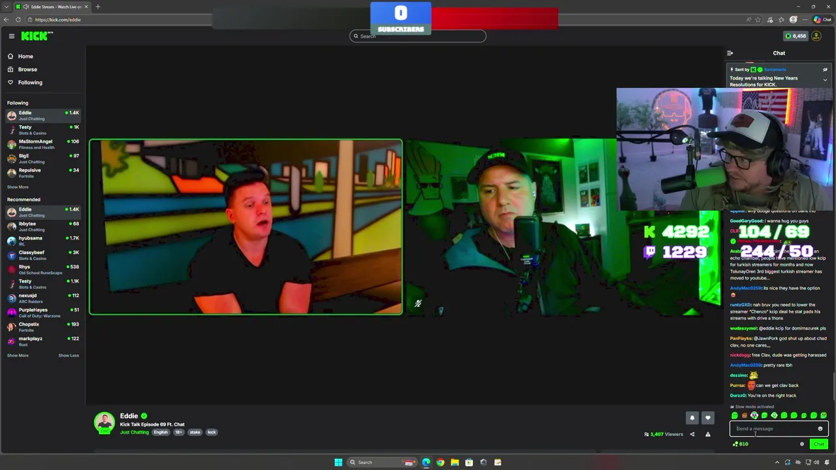Open PurpleHayes in Recommended list

(42, 312)
